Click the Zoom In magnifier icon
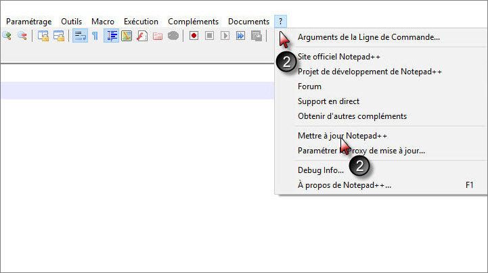This screenshot has height=273, width=488. pos(7,36)
